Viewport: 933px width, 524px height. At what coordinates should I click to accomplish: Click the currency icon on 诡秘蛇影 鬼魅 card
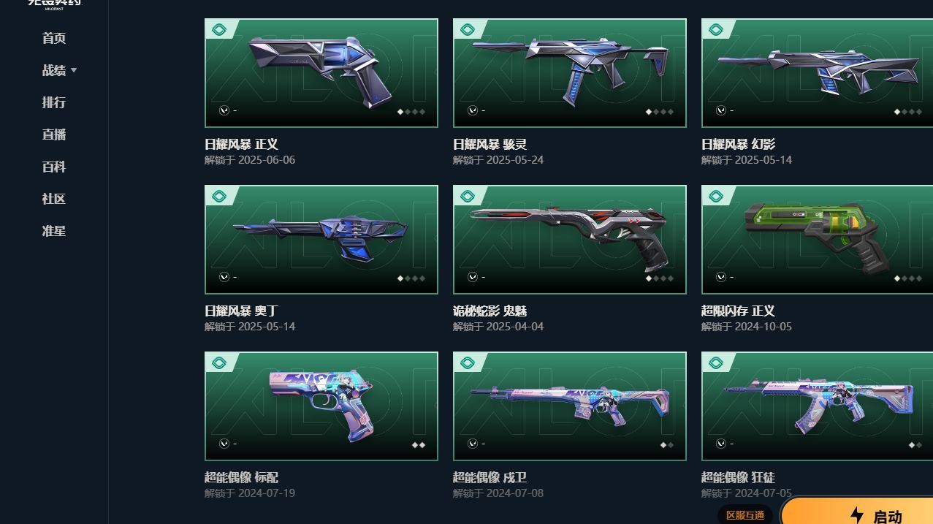pyautogui.click(x=473, y=277)
